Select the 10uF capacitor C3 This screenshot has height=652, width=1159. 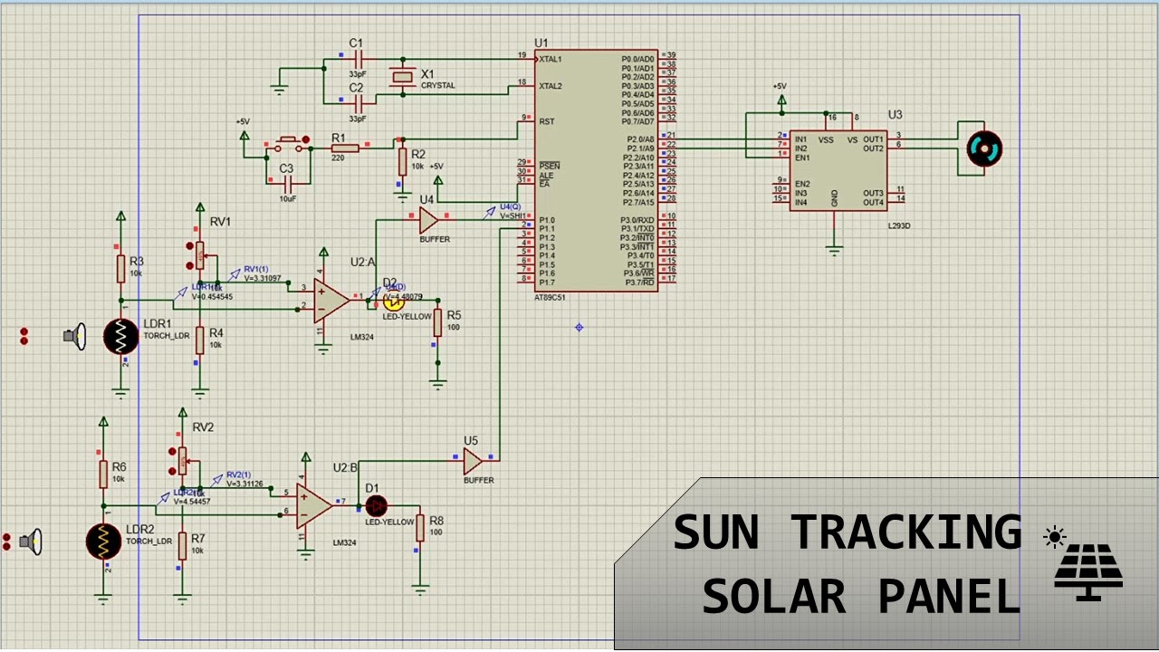[289, 182]
